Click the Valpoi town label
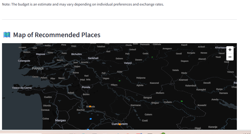This screenshot has width=251, height=134. point(128,63)
